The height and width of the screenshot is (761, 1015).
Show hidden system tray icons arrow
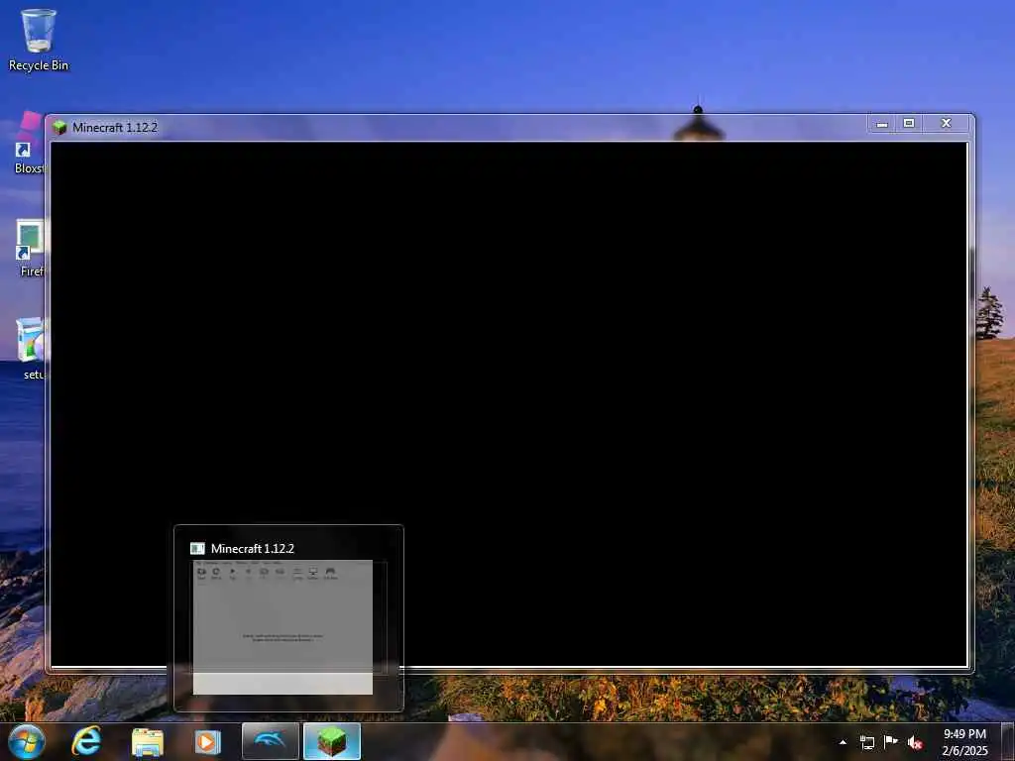843,742
